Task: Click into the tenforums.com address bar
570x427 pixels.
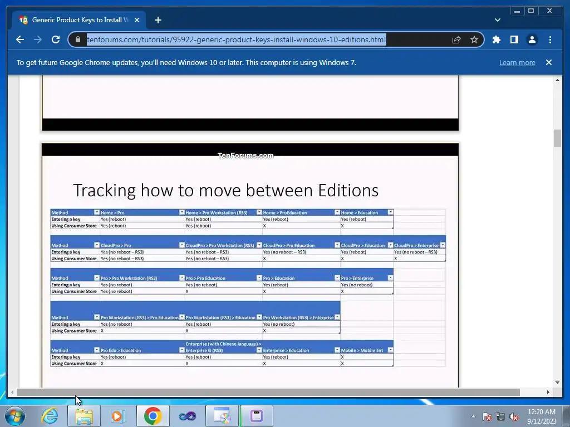Action: coord(236,39)
